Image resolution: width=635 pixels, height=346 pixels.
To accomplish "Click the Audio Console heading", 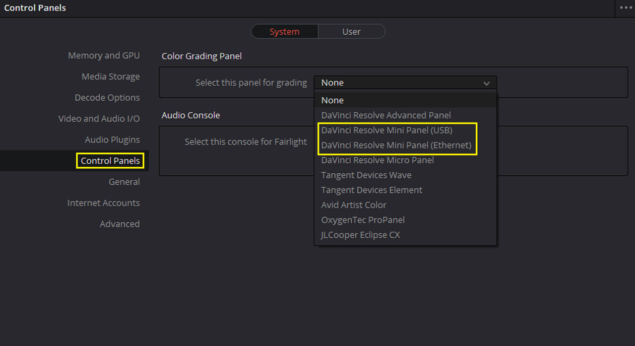I will [x=190, y=115].
